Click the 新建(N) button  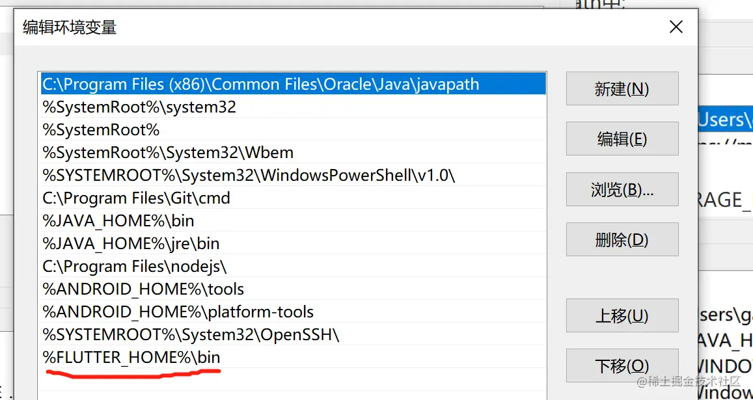pos(622,88)
